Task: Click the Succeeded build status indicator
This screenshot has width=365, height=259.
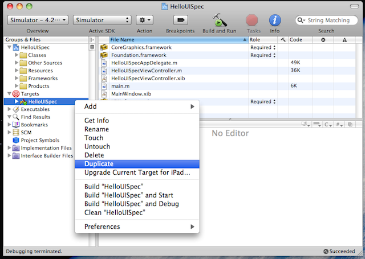Action: pos(339,252)
